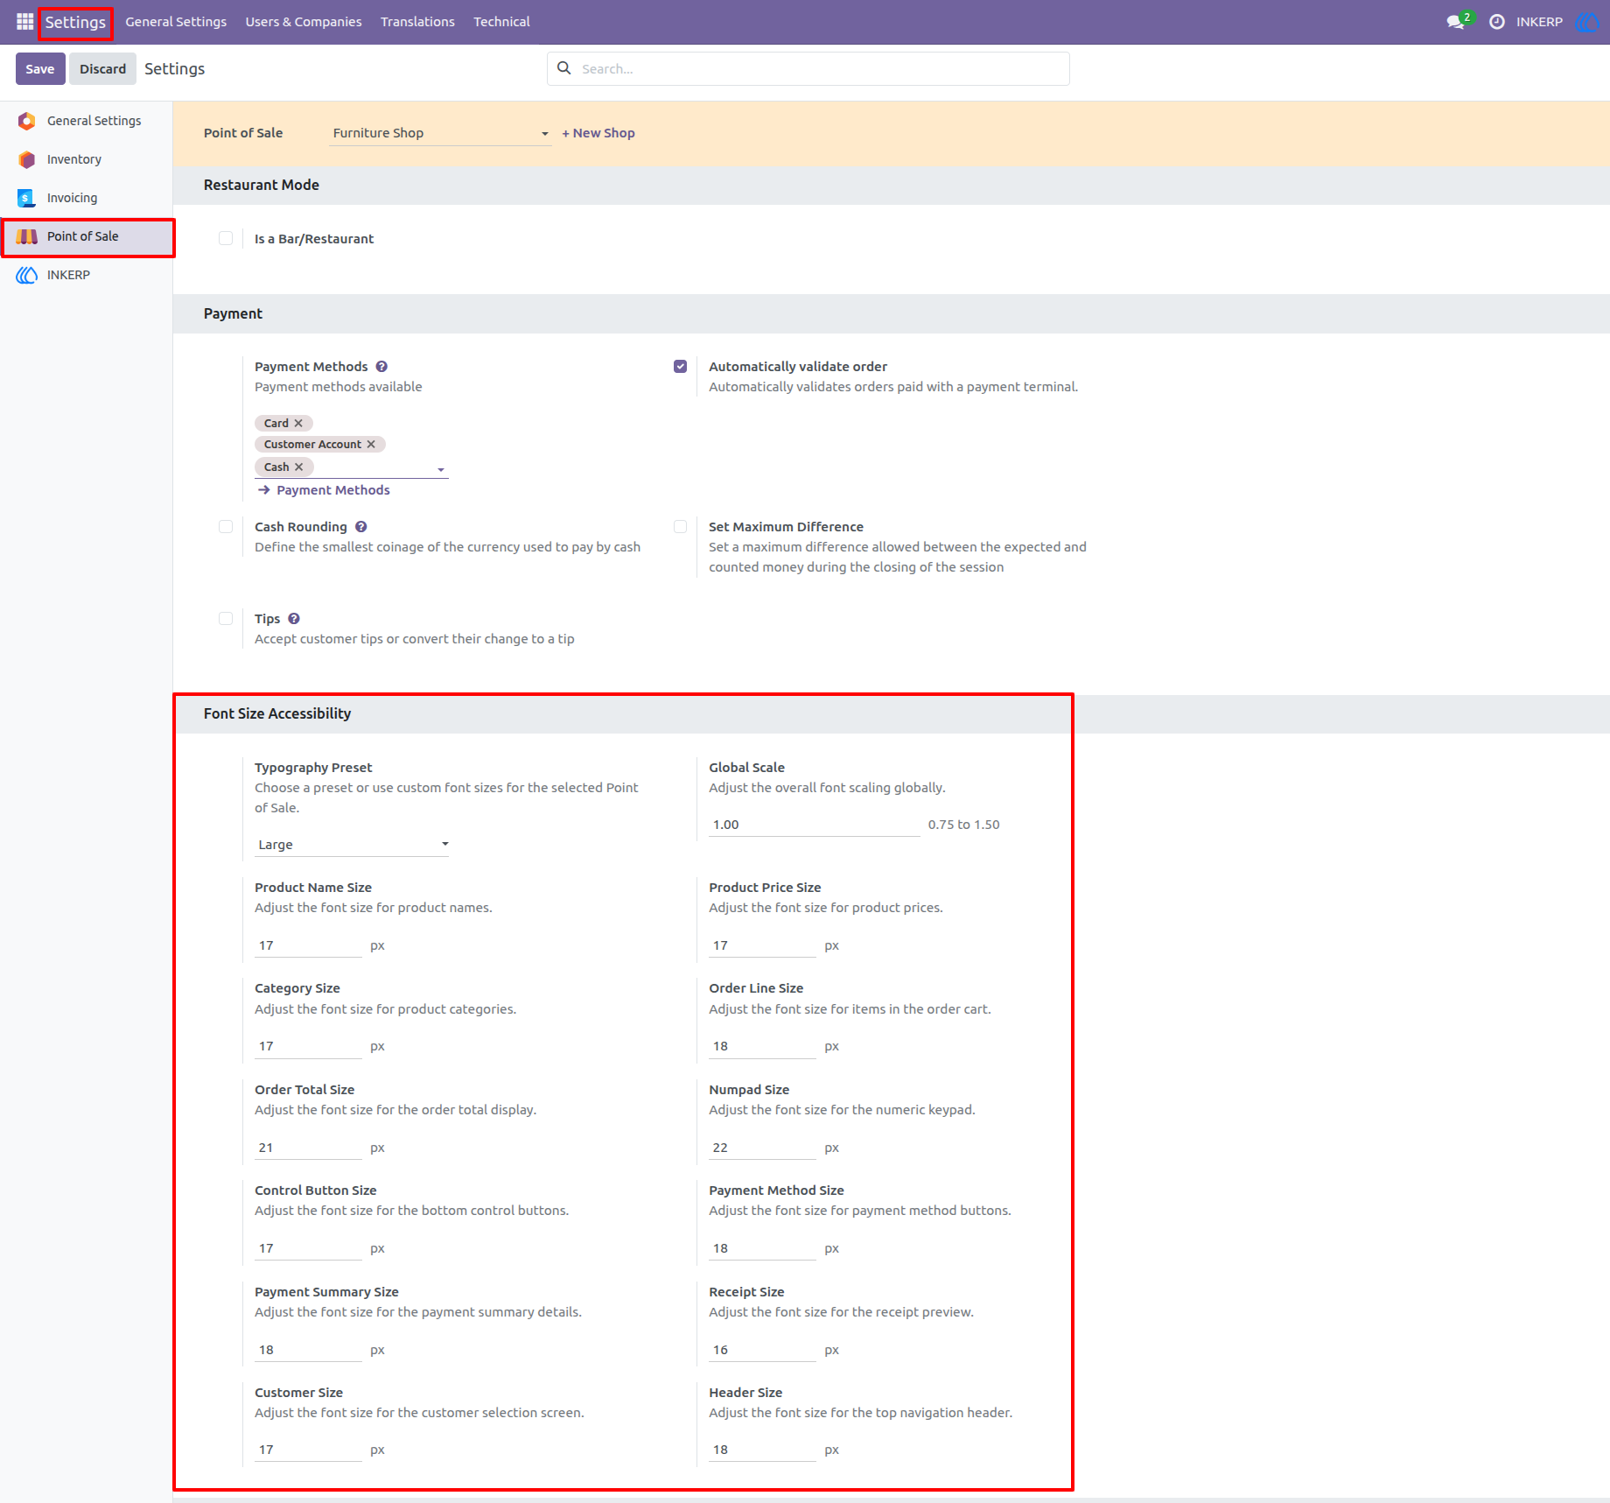This screenshot has height=1503, width=1610.
Task: Follow the Payment Methods arrow link
Action: click(x=325, y=490)
